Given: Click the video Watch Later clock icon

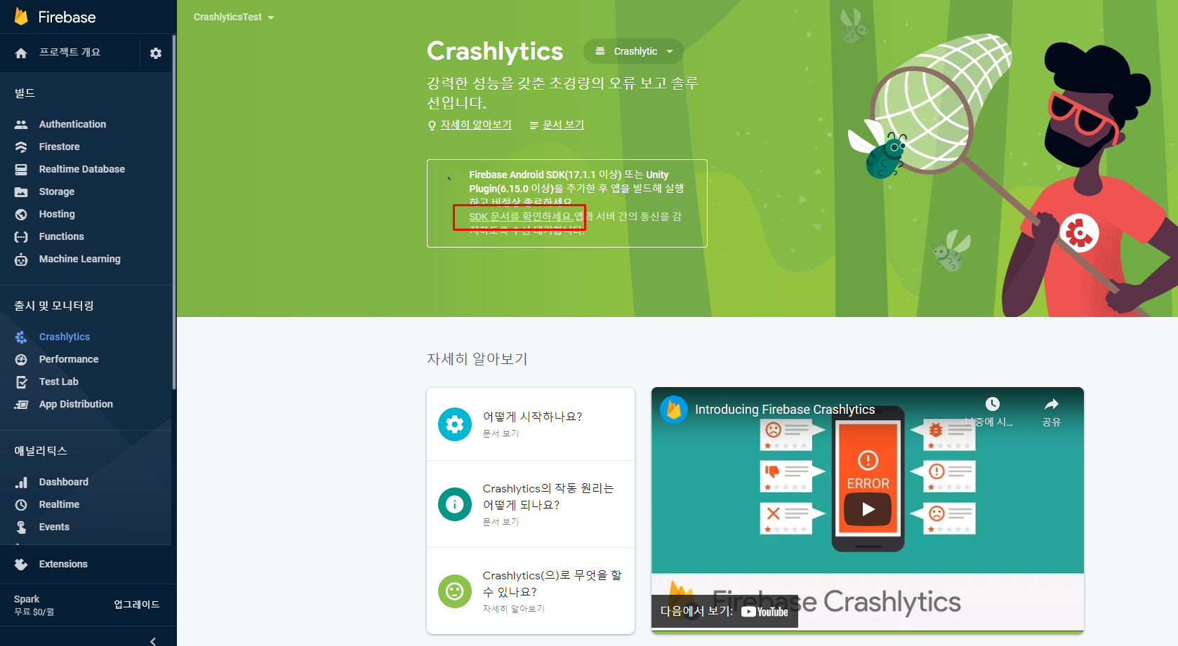Looking at the screenshot, I should click(x=992, y=404).
